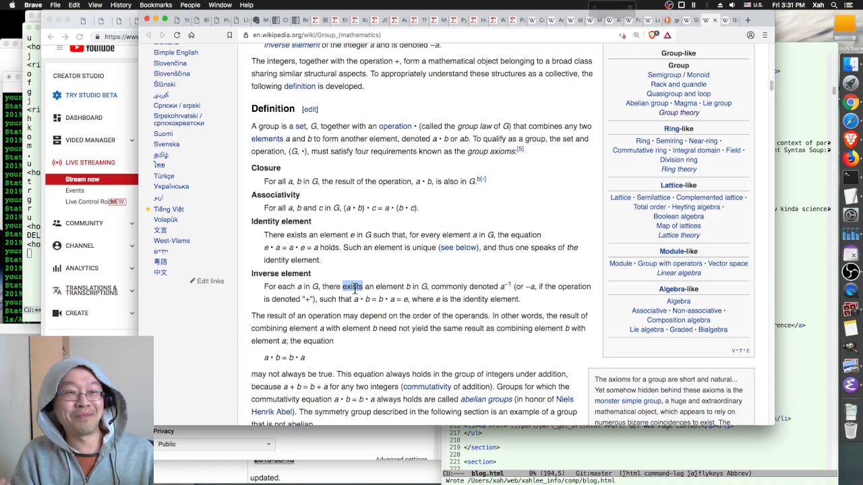Open the 'commutativity' link
Screen dimensions: 863x485
pos(427,387)
